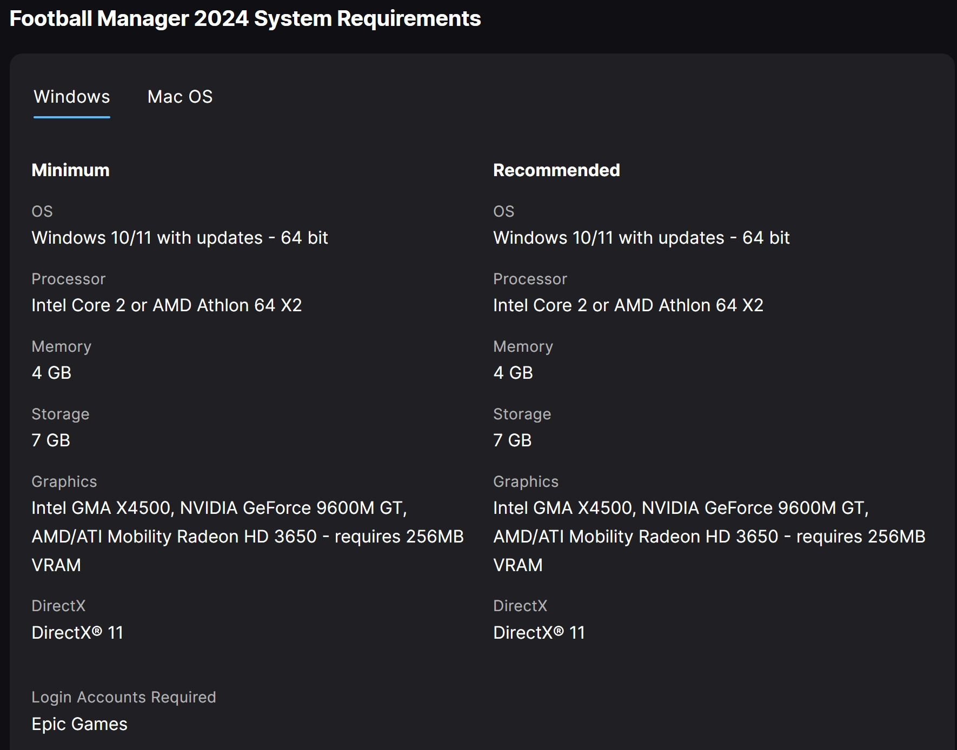The width and height of the screenshot is (957, 750).
Task: Click the 'Epic Games' account text
Action: click(79, 724)
